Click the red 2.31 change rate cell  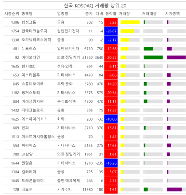[111, 181]
